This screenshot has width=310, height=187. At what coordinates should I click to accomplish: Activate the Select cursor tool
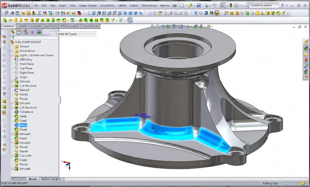tap(223, 5)
